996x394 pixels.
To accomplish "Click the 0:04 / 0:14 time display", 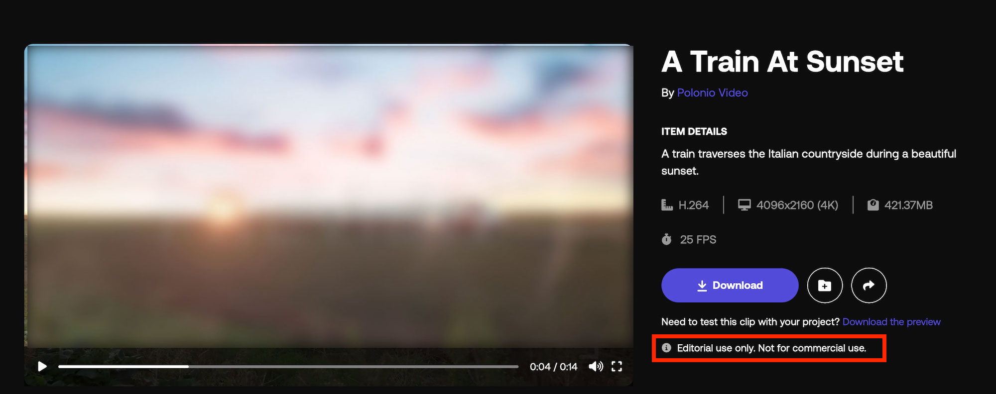I will pyautogui.click(x=553, y=367).
